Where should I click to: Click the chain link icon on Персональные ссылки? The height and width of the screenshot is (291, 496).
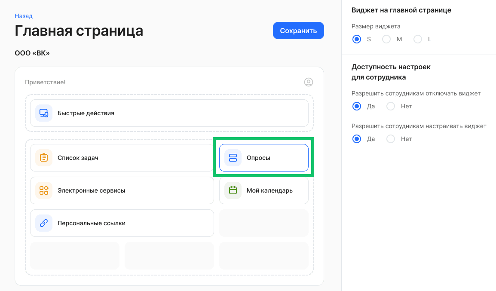pyautogui.click(x=43, y=223)
